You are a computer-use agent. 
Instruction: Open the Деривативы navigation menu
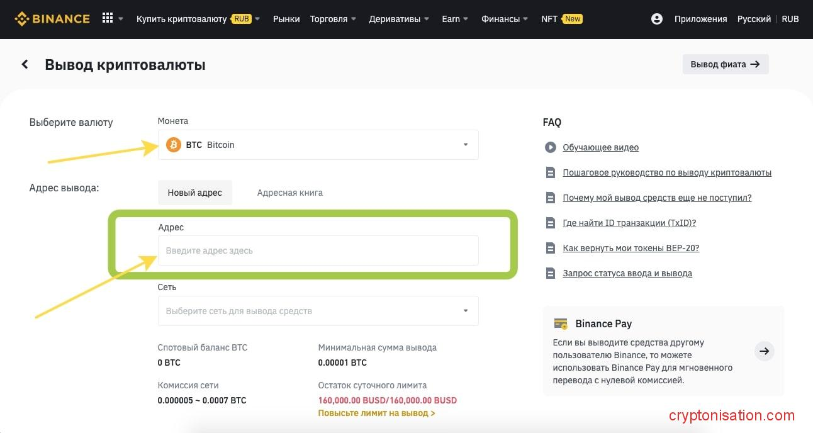click(x=398, y=19)
